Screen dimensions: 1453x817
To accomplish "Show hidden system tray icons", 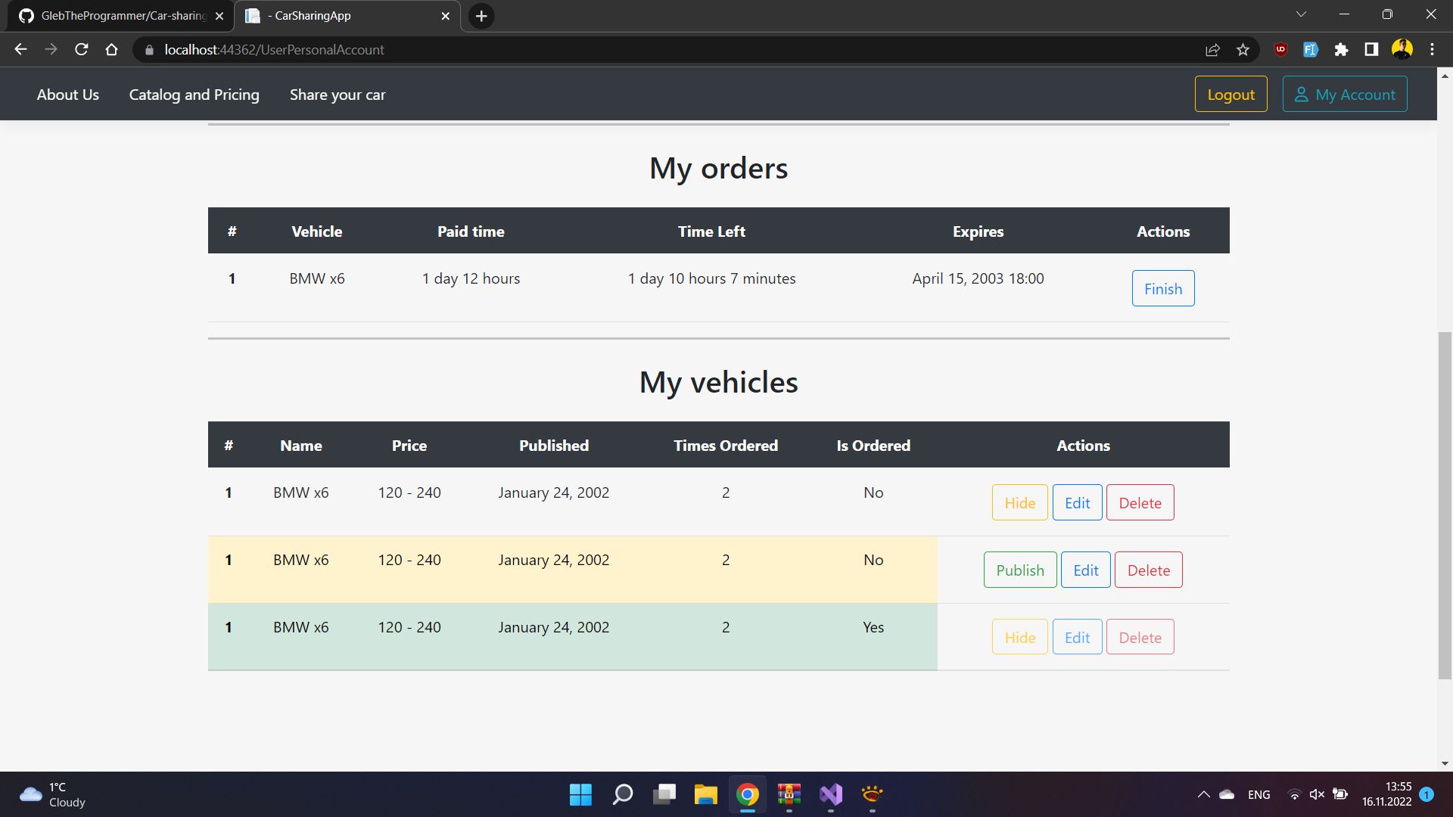I will pos(1203,794).
